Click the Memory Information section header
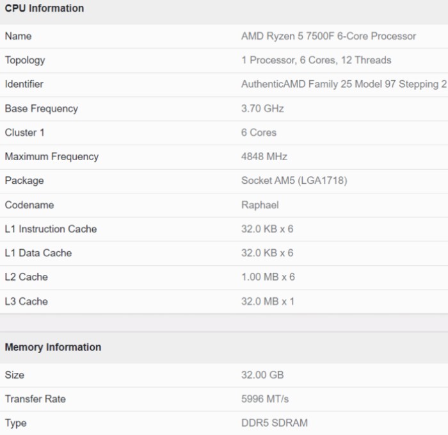Screen dimensions: 448x435 [52, 347]
